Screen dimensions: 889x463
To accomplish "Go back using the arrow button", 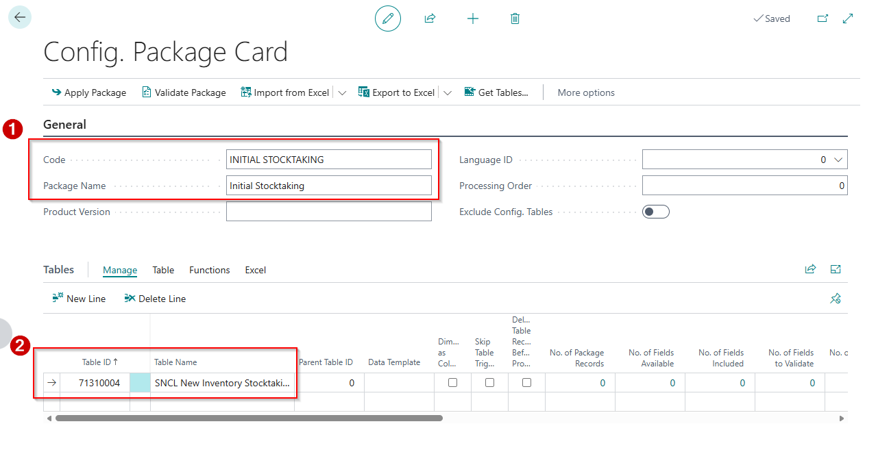I will (x=20, y=17).
